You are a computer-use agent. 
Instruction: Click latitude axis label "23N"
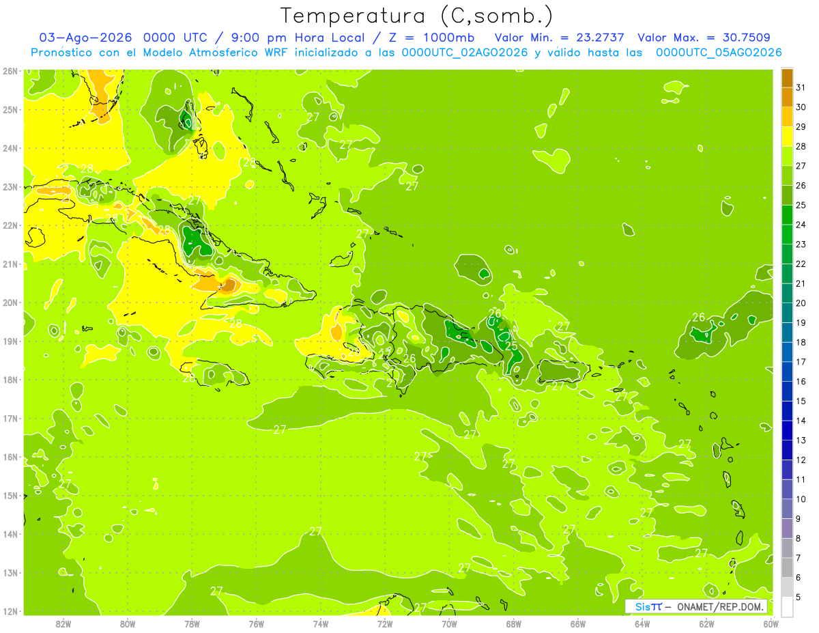point(10,186)
